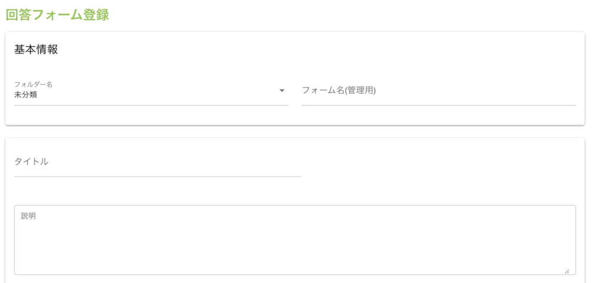Focus the フォーム名(管理用) input field

pos(438,91)
